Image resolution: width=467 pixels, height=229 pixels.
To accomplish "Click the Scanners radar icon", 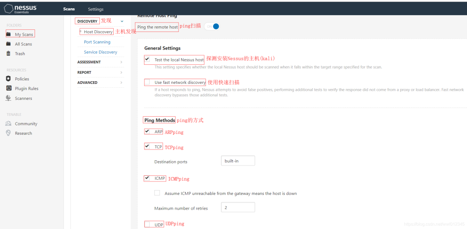I will [8, 98].
